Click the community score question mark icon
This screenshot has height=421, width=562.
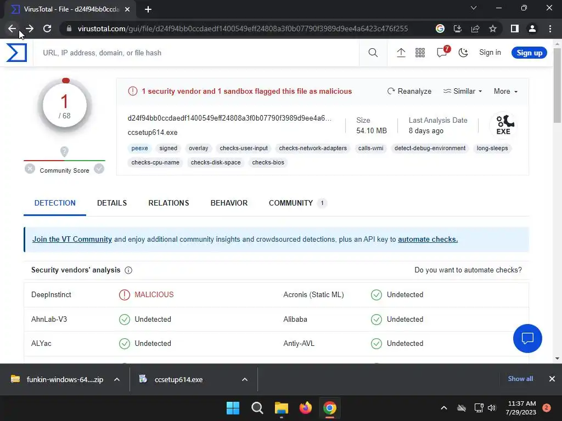[64, 151]
